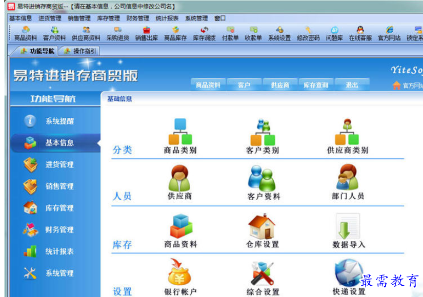Click 收款单 toolbar icon
The height and width of the screenshot is (297, 423).
click(253, 33)
